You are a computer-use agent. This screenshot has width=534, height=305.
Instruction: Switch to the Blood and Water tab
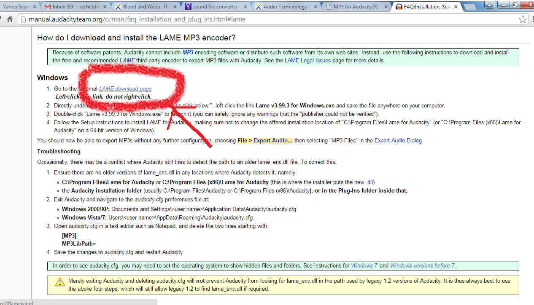[146, 7]
